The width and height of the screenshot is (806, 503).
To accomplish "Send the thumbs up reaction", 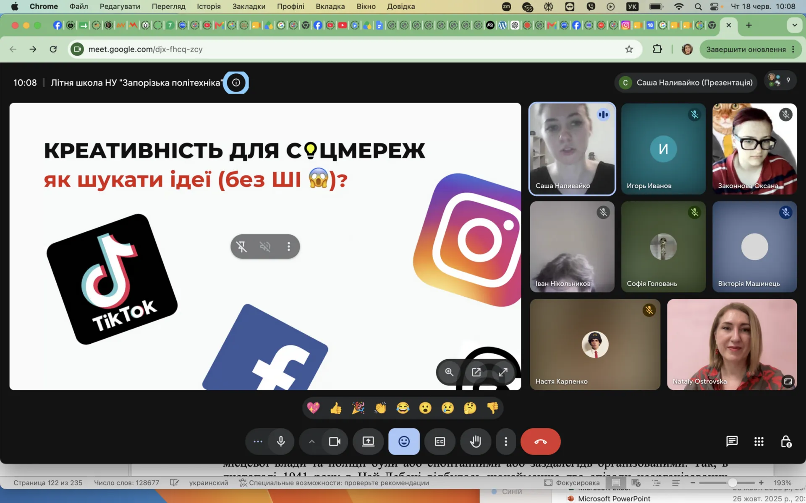I will [336, 408].
